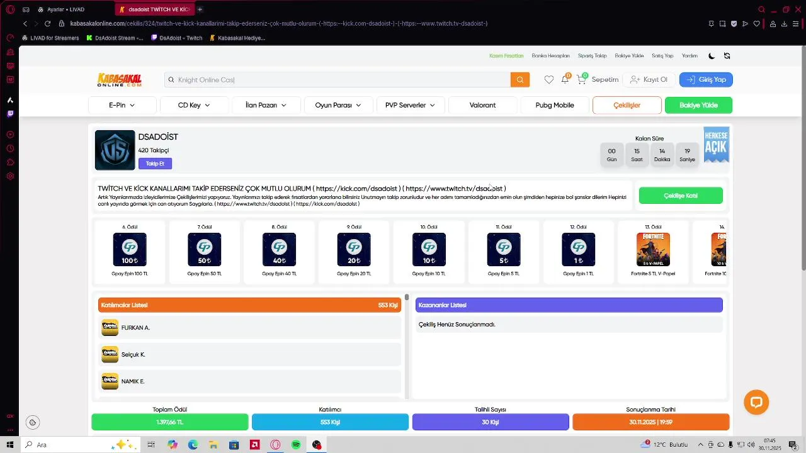
Task: Open a new browser tab with plus
Action: pyautogui.click(x=200, y=9)
